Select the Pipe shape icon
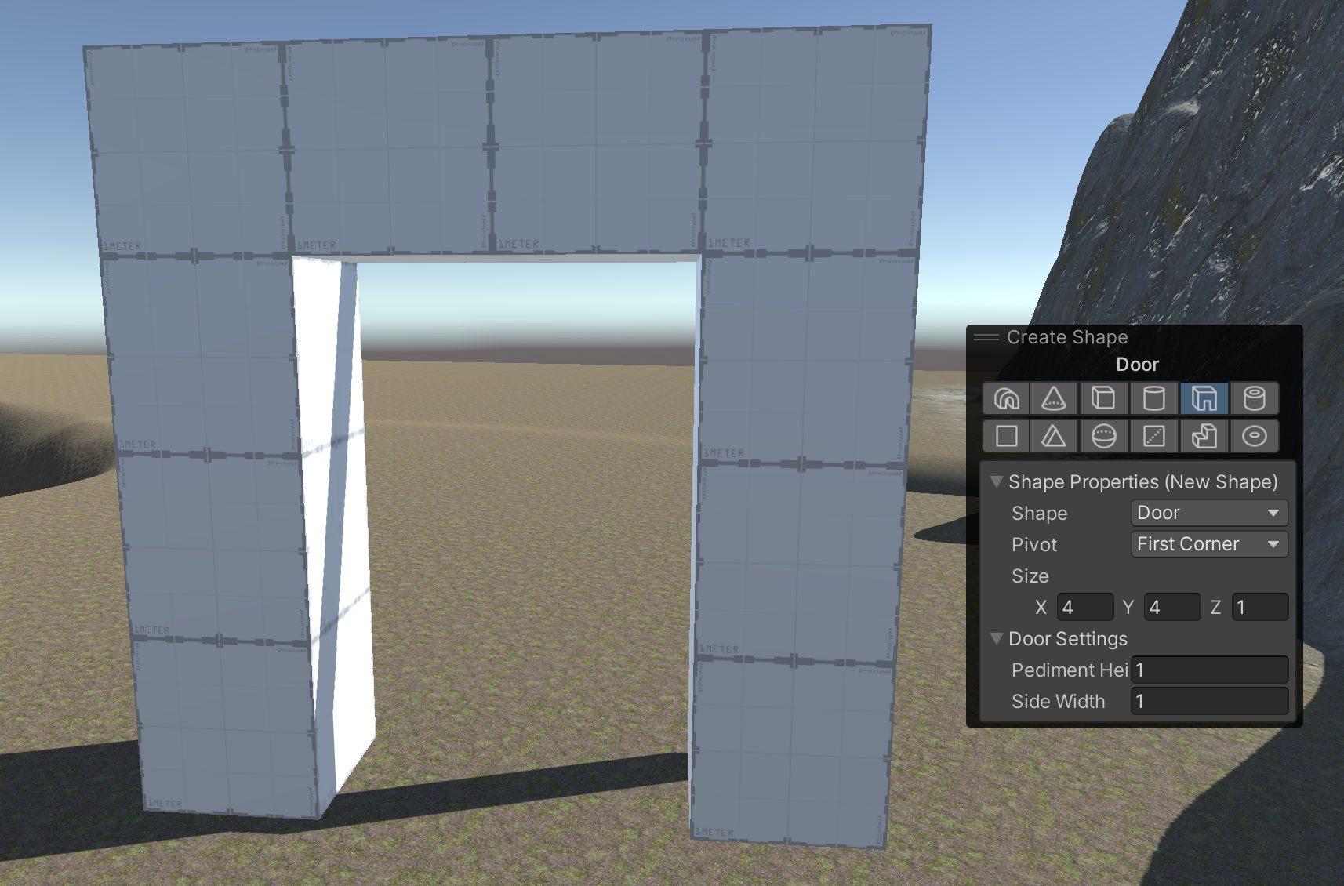 tap(1254, 398)
